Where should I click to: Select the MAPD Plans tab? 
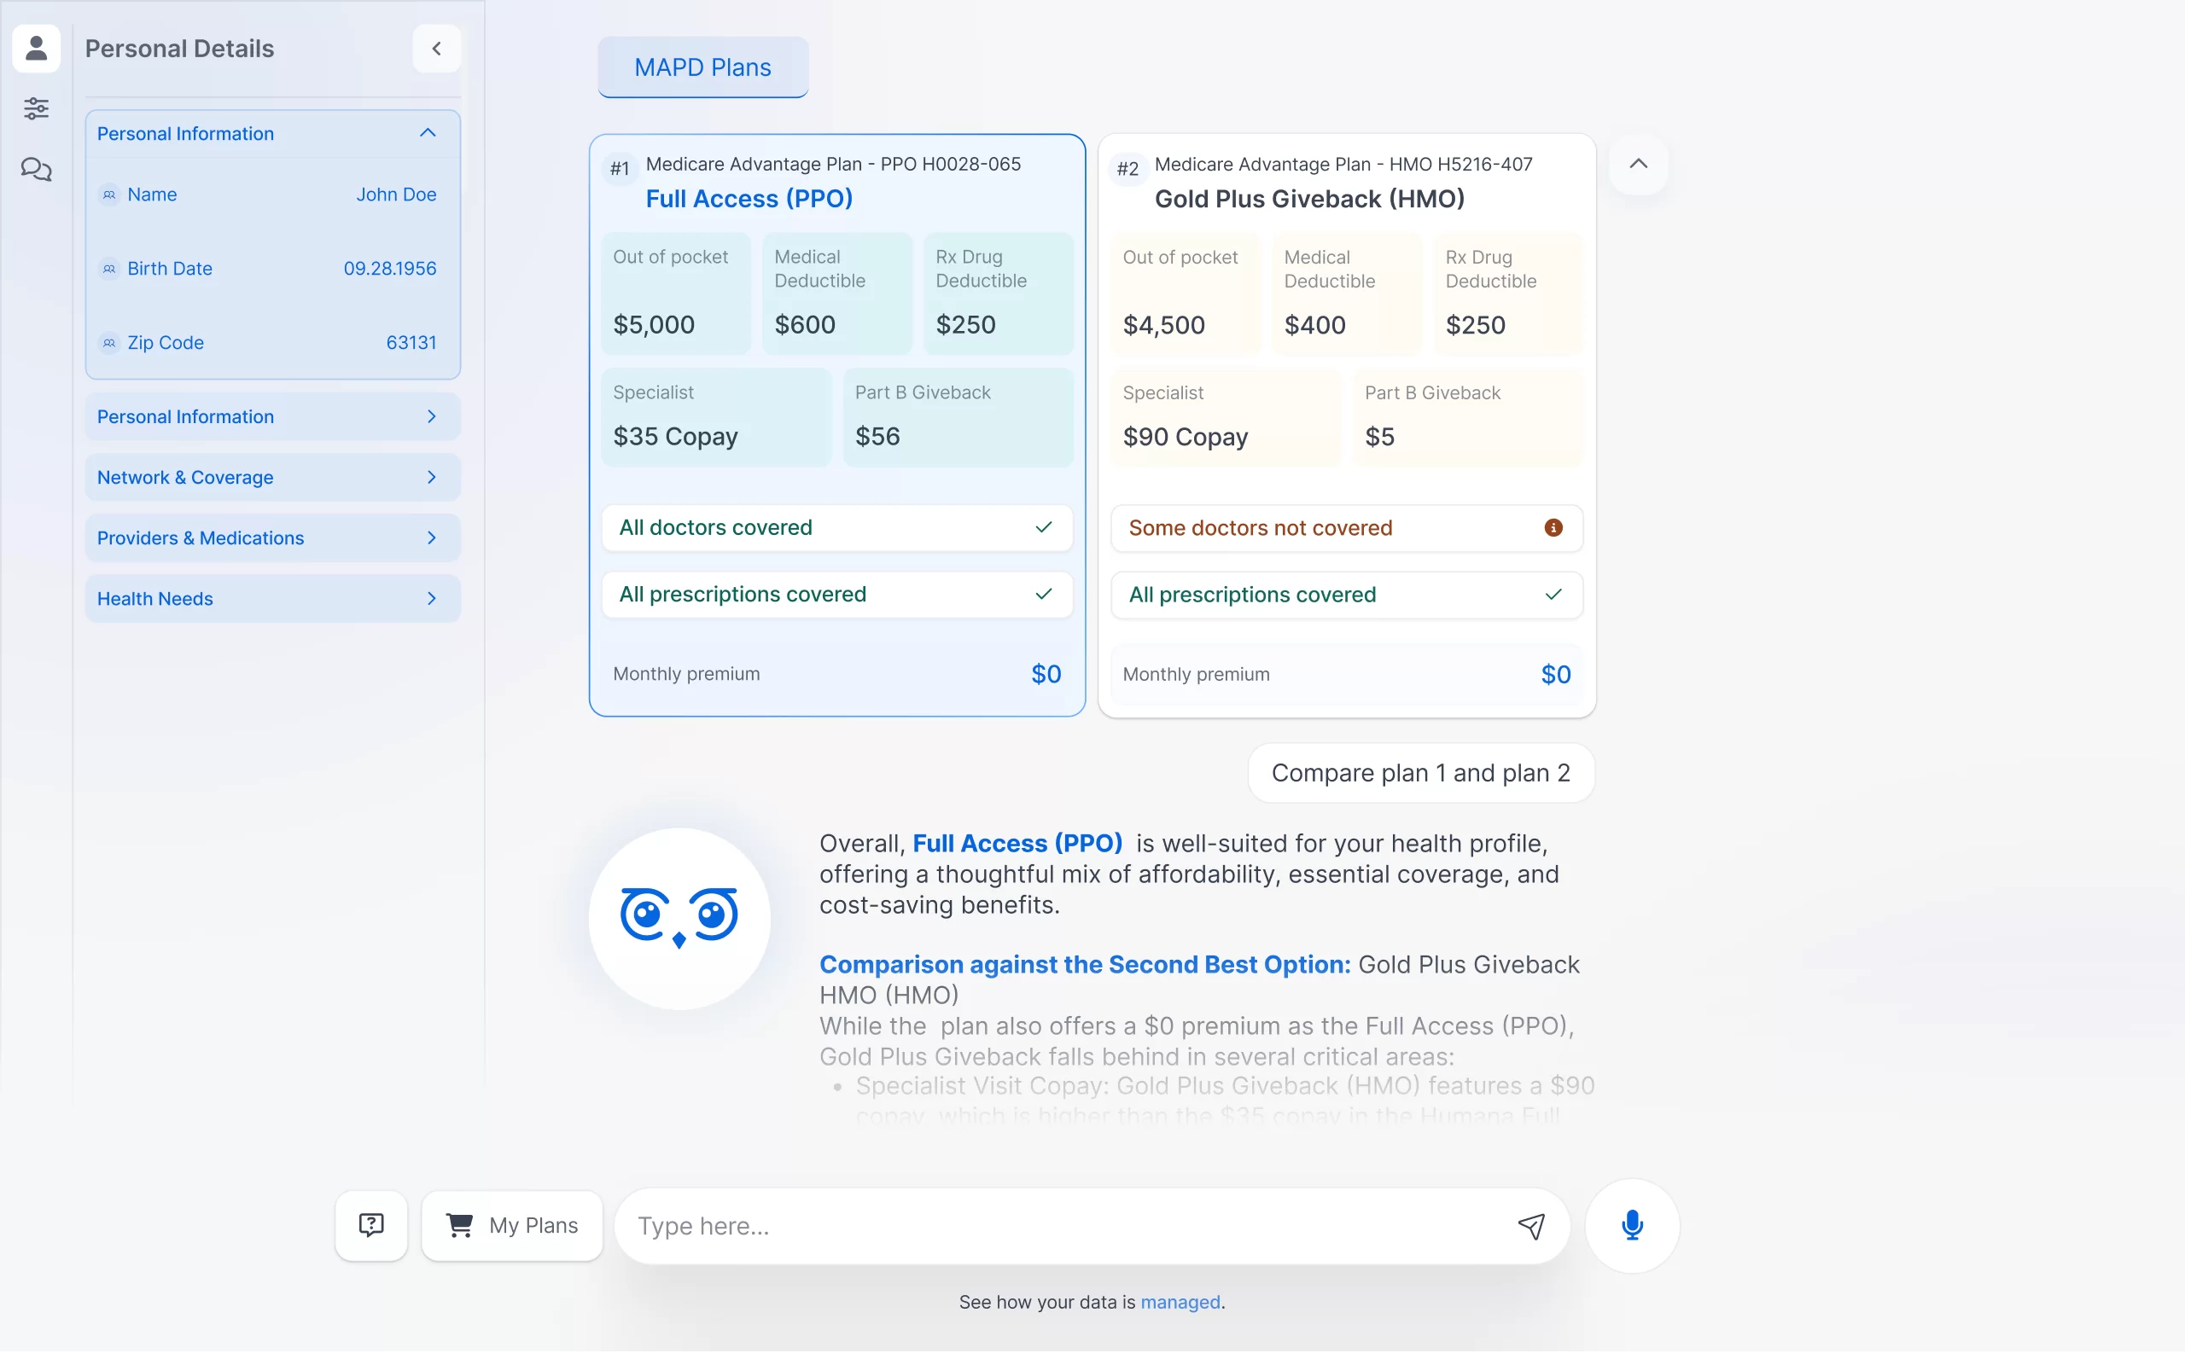pyautogui.click(x=702, y=67)
